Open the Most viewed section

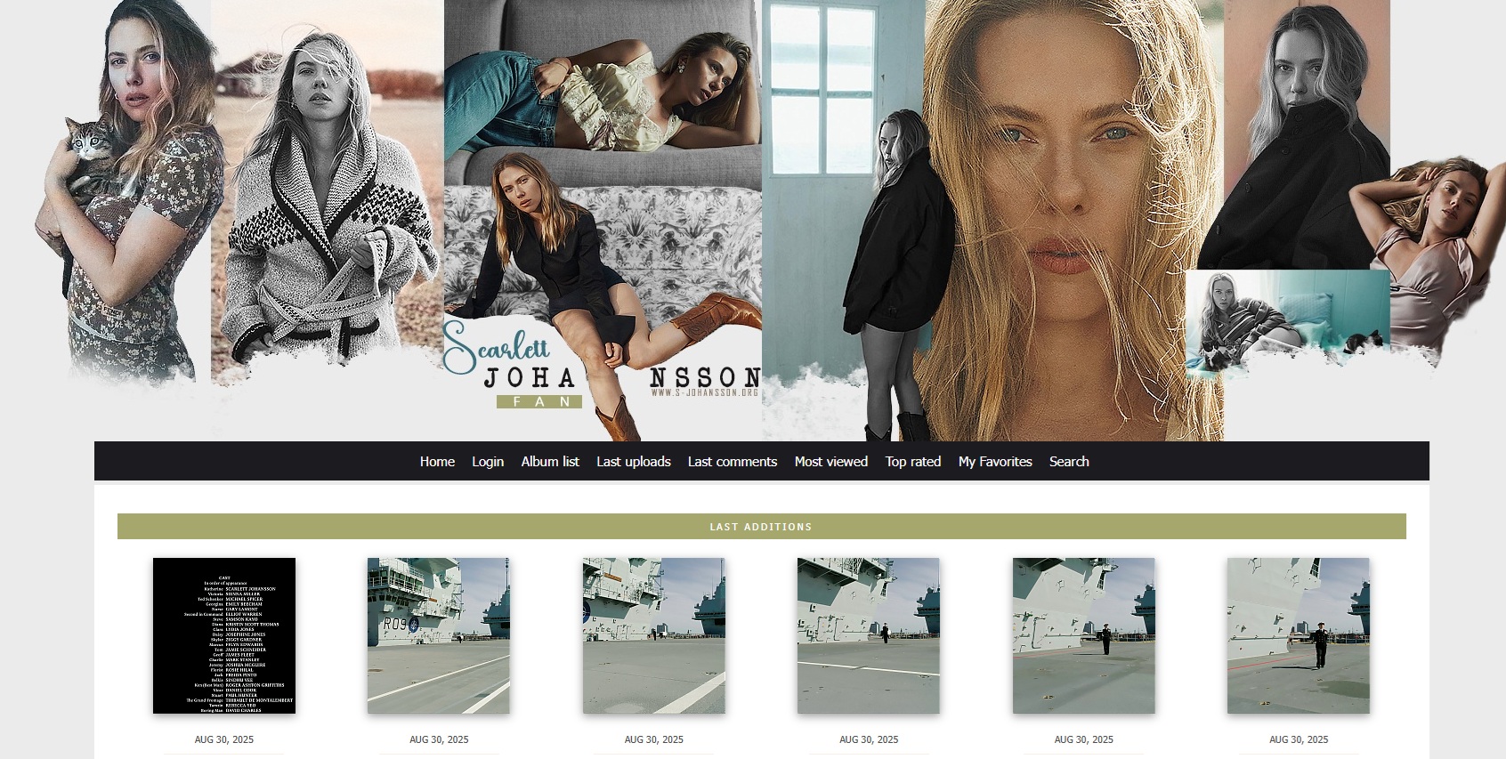point(830,462)
